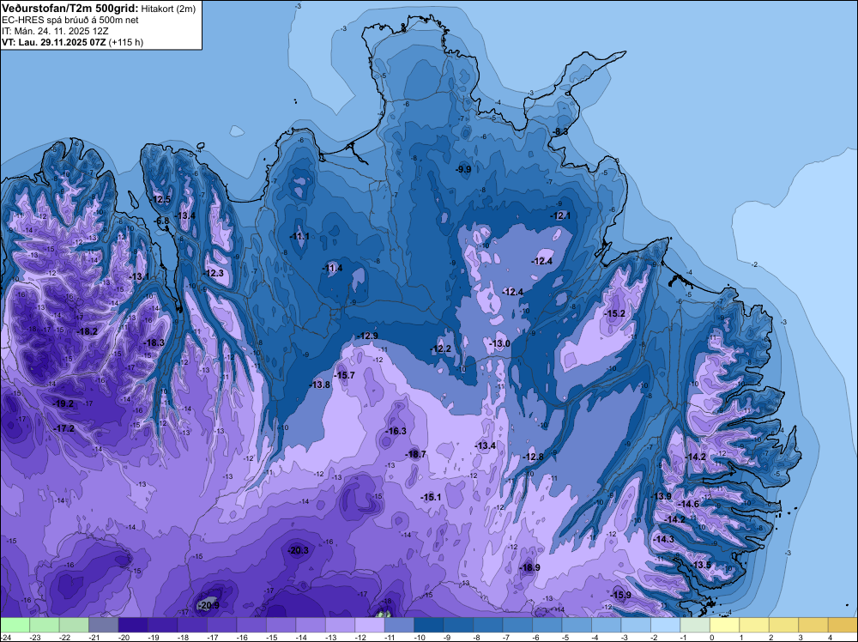Click the 'IT: Mán. 24. 11. 2025 12Z' line
Image resolution: width=858 pixels, height=642 pixels.
click(55, 31)
